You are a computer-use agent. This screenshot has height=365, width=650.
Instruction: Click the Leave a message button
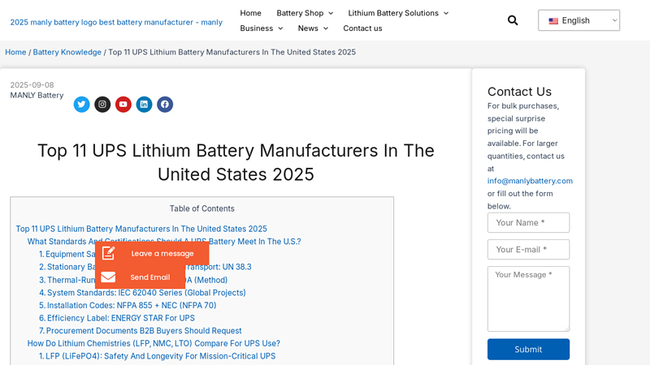point(152,253)
